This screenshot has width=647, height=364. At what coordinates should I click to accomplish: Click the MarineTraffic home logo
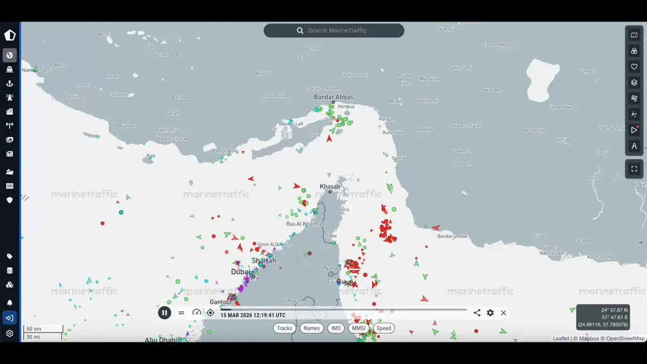point(10,35)
